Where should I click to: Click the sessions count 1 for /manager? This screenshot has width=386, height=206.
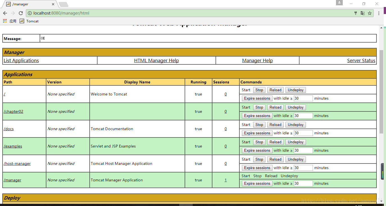[226, 180]
